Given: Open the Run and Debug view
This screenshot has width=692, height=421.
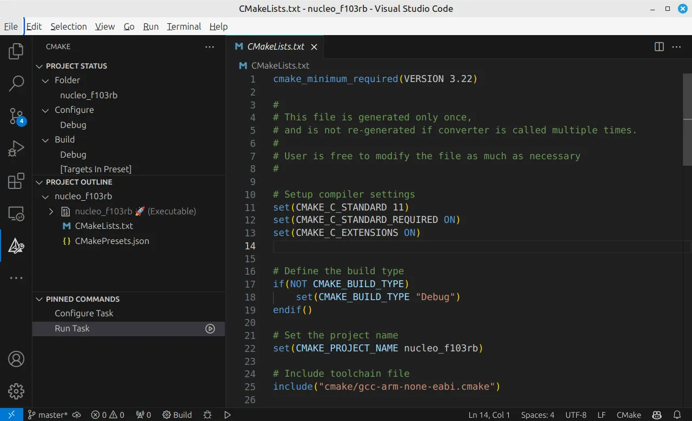Looking at the screenshot, I should coord(16,148).
